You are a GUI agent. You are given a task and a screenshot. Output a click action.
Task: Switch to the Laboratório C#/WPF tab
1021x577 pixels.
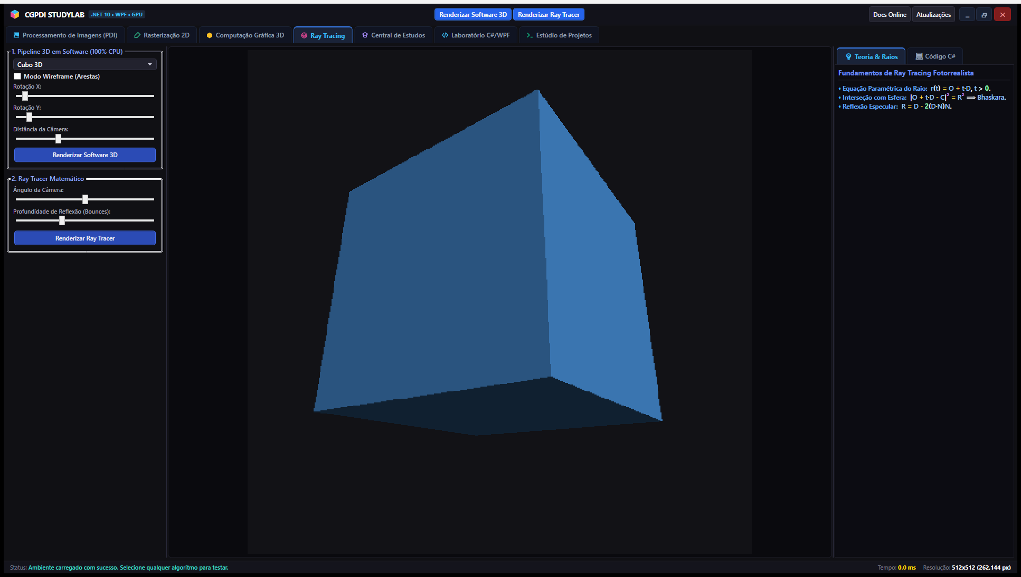[x=476, y=35]
